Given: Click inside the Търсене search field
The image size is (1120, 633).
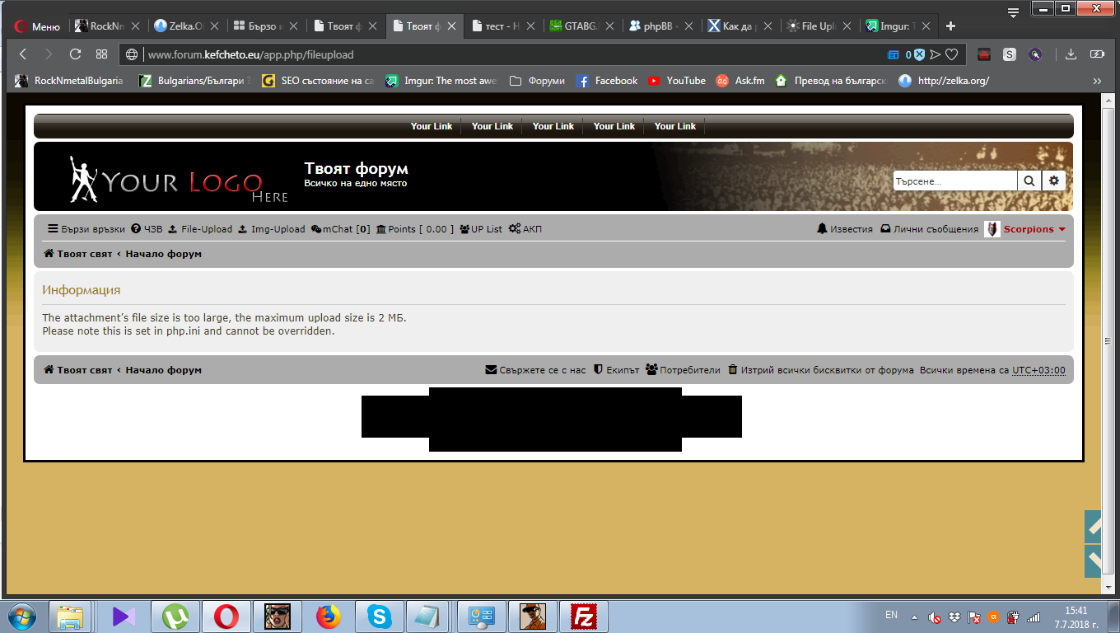Looking at the screenshot, I should point(954,181).
